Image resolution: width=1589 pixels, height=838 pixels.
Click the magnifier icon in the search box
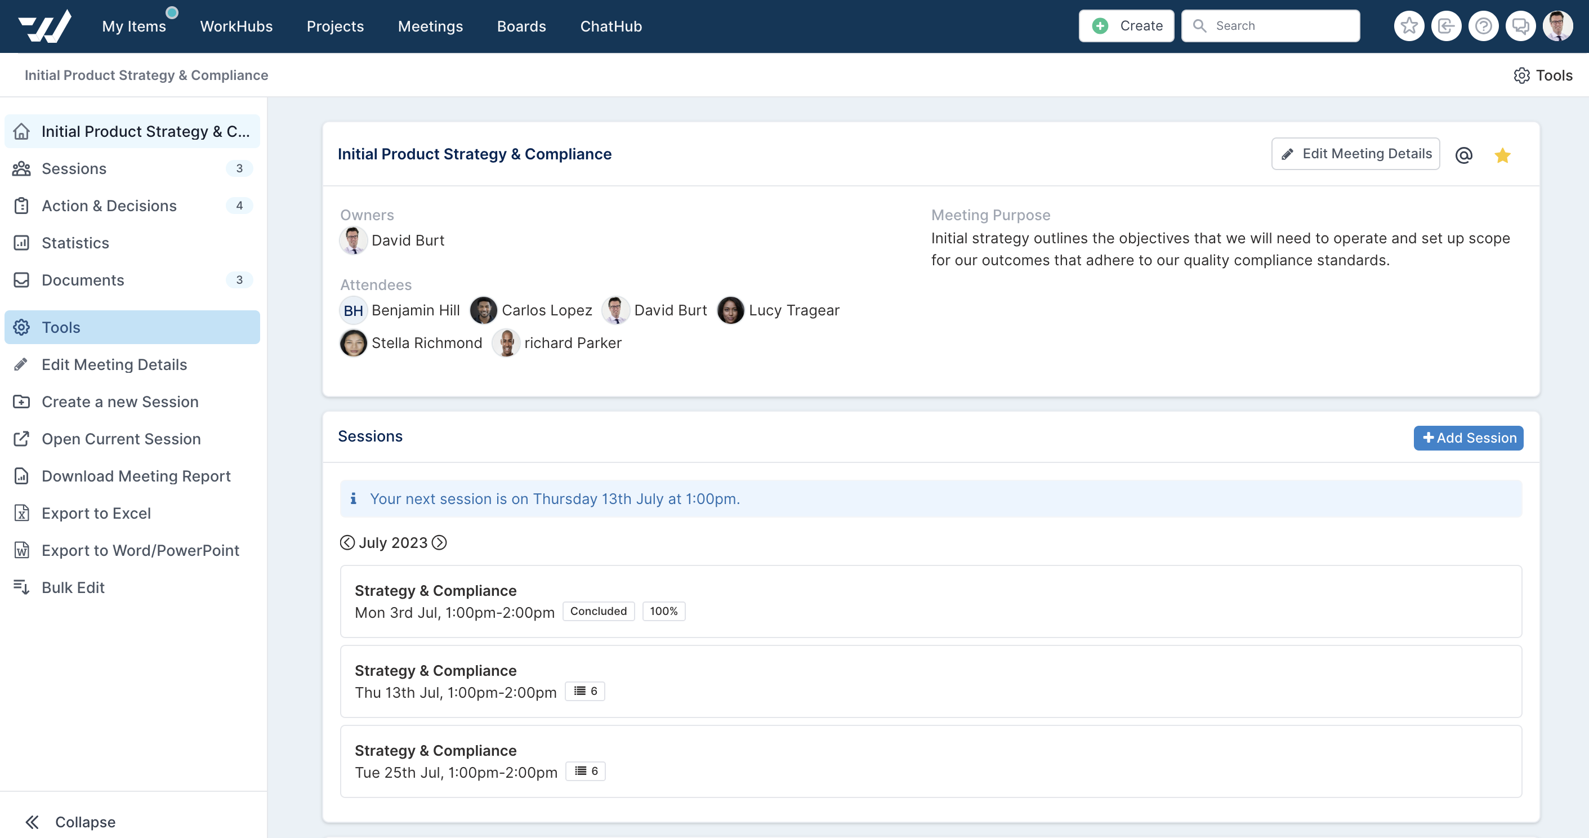1200,26
